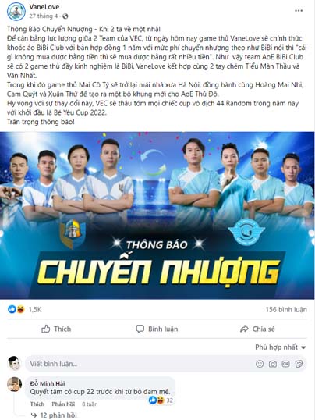Share the post via Chia sẻ
This screenshot has height=420, width=315.
coord(257,329)
